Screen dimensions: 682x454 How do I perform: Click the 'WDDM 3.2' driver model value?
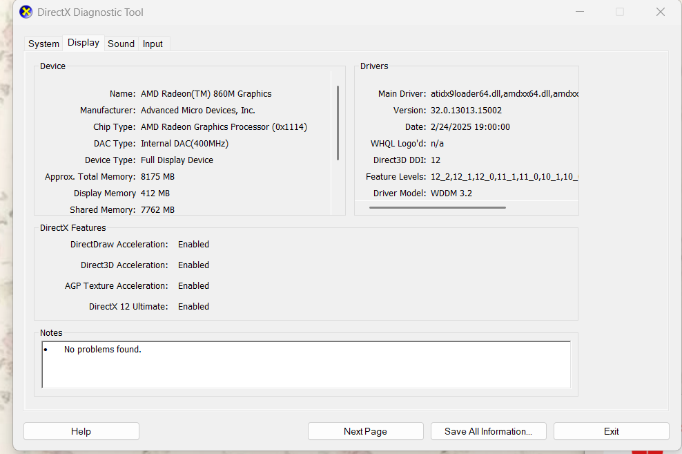451,193
